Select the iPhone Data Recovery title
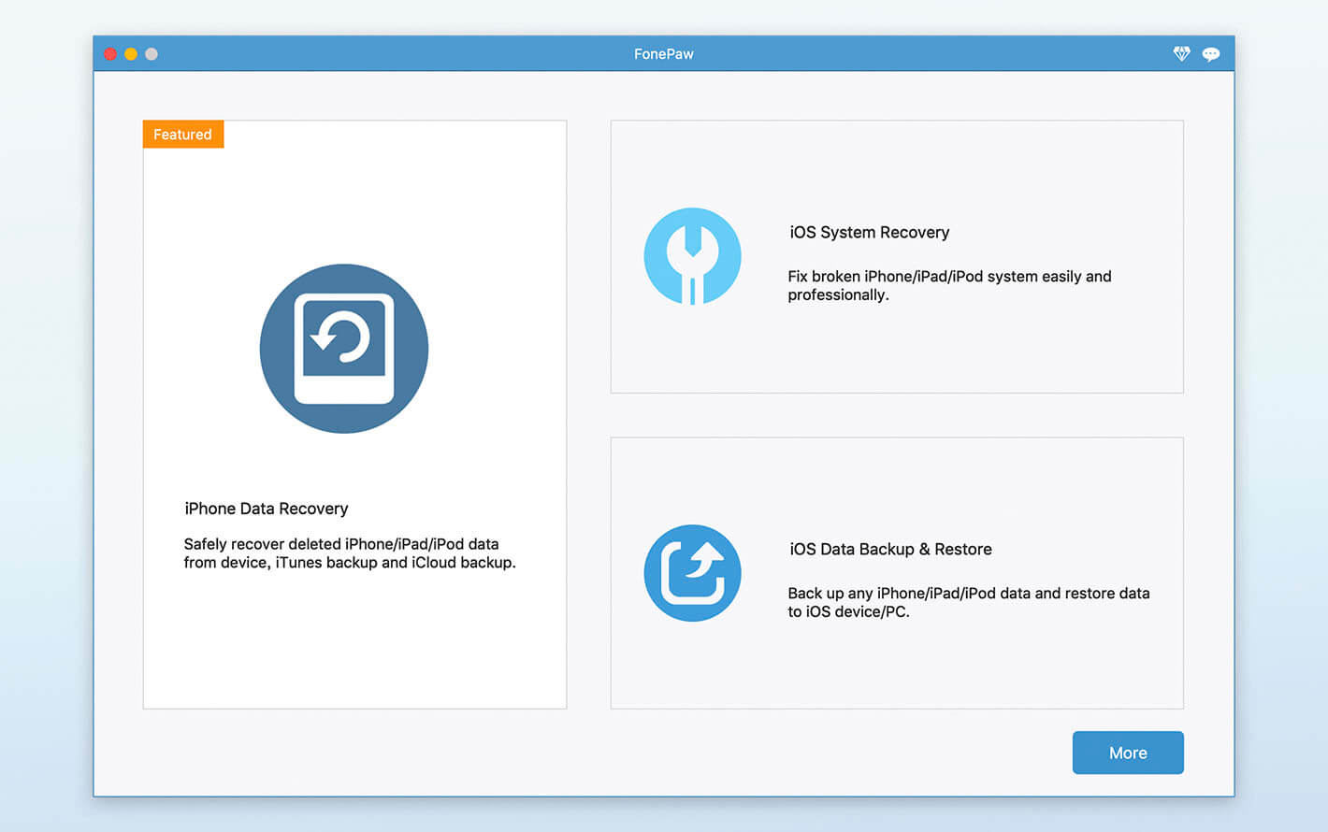The height and width of the screenshot is (832, 1328). coord(267,509)
